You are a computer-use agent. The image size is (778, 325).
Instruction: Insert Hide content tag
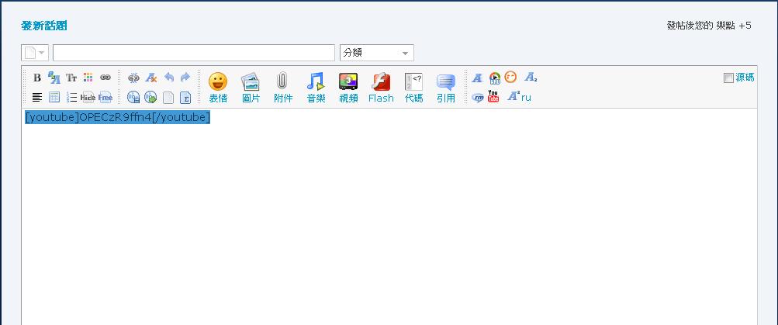pyautogui.click(x=88, y=97)
